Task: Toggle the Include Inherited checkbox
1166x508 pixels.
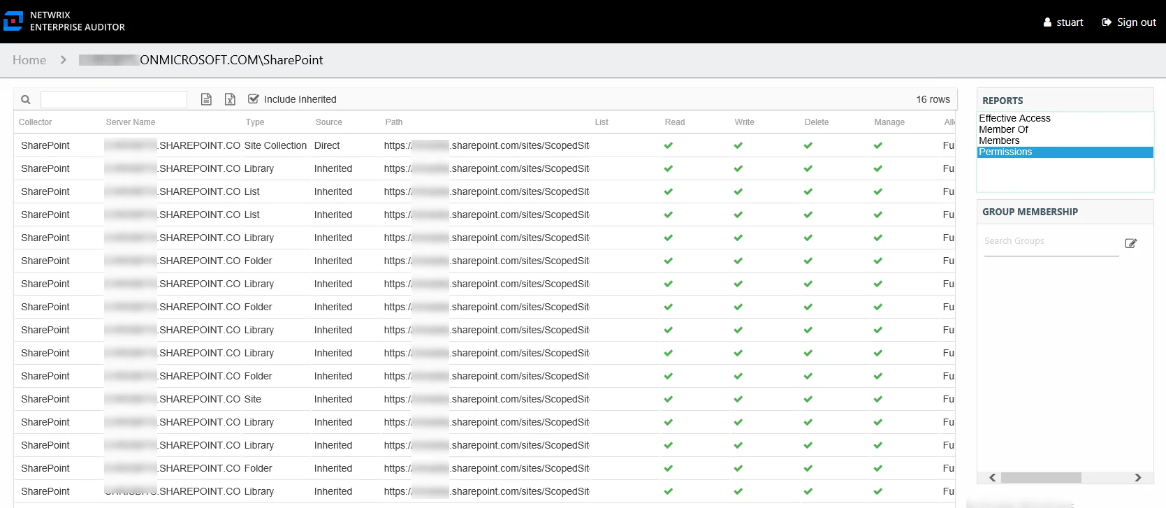Action: 254,99
